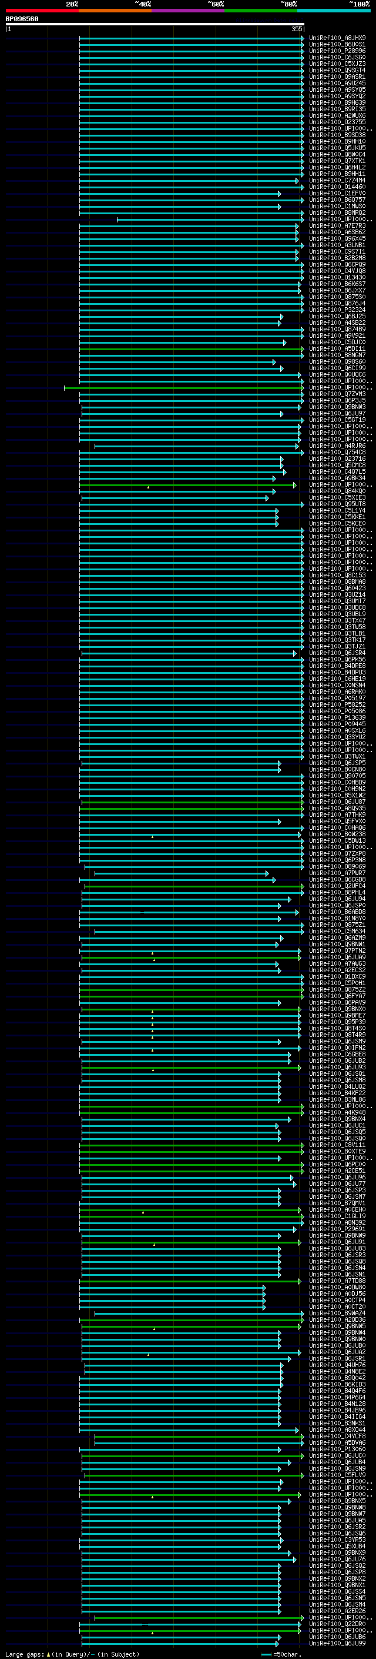This screenshot has height=1659, width=376.
Task: Select the UniRef100_Q3TWX1 label
Action: click(337, 757)
